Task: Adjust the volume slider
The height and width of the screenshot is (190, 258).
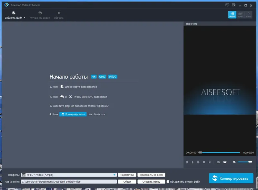Action: tap(245, 162)
